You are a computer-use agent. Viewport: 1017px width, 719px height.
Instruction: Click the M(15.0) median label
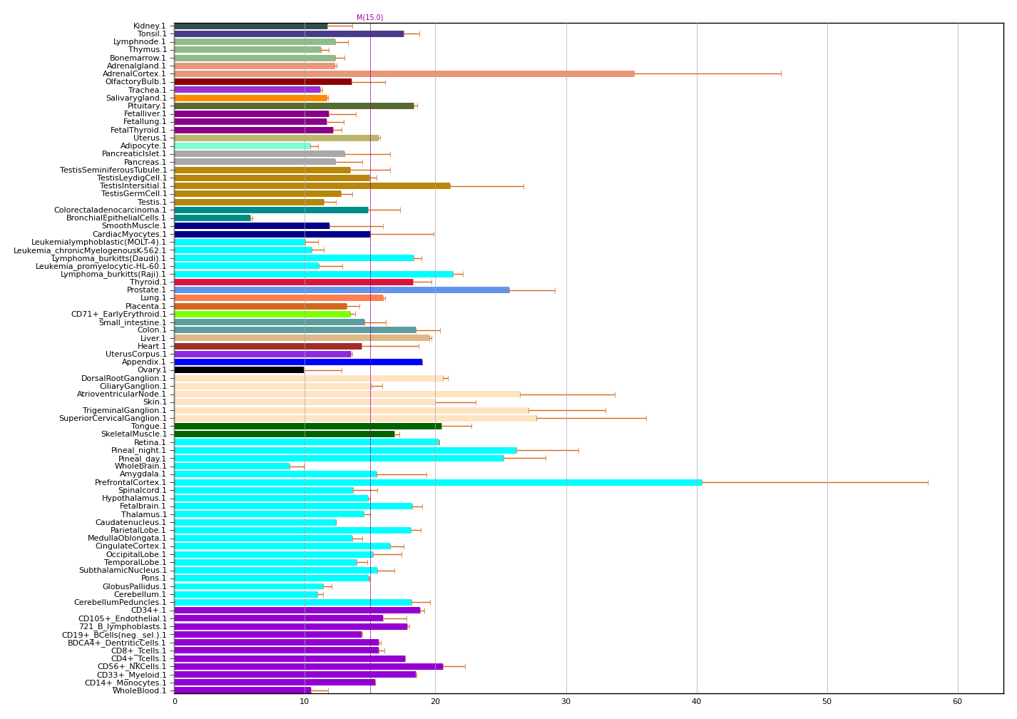pyautogui.click(x=369, y=18)
